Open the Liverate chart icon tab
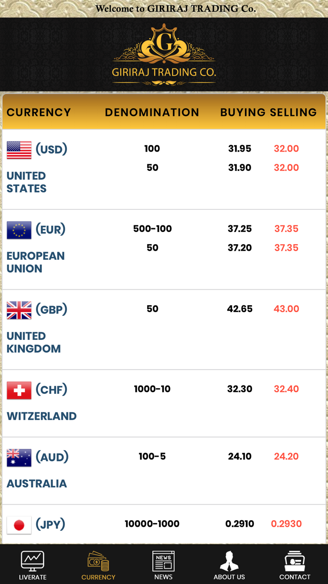 (32, 561)
